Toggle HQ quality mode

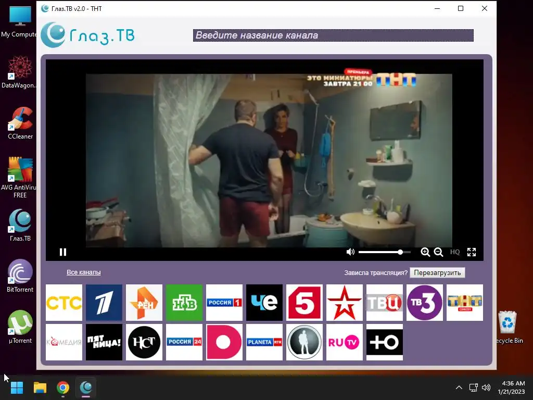[x=455, y=252]
